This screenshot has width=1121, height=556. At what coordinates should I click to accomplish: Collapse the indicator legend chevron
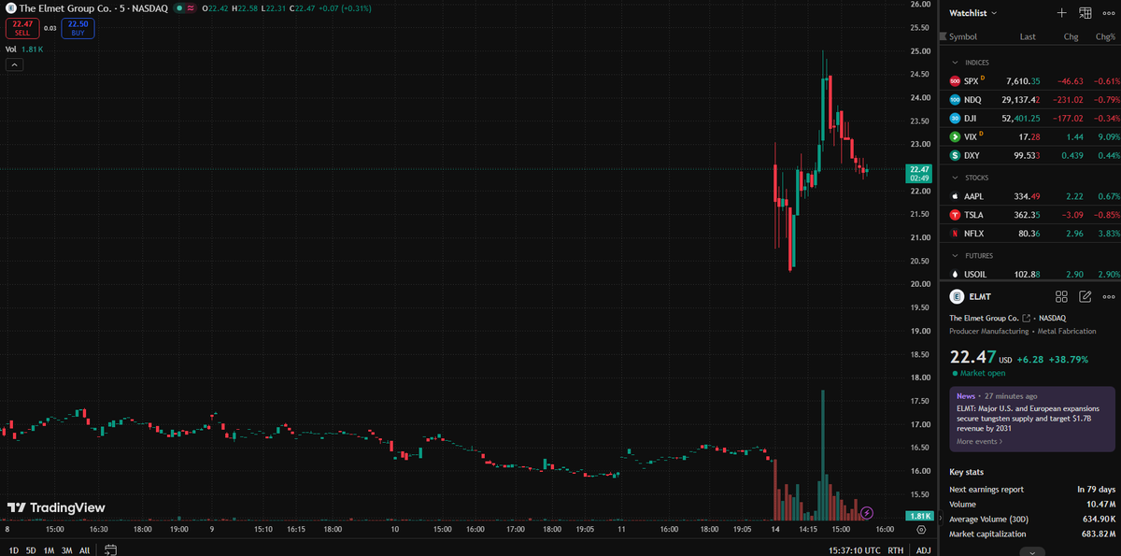point(14,64)
